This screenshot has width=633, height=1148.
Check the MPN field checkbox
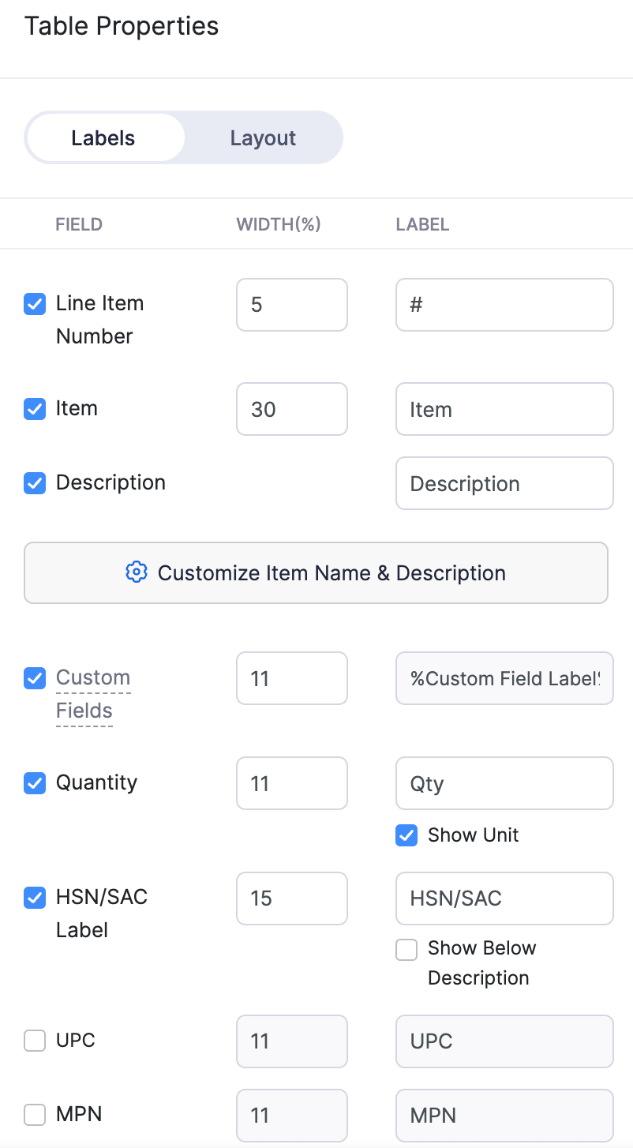tap(35, 1115)
